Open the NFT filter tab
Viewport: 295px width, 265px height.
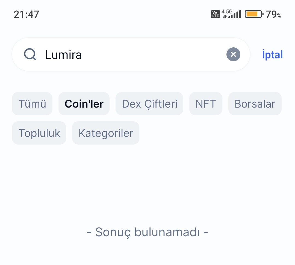tap(206, 103)
